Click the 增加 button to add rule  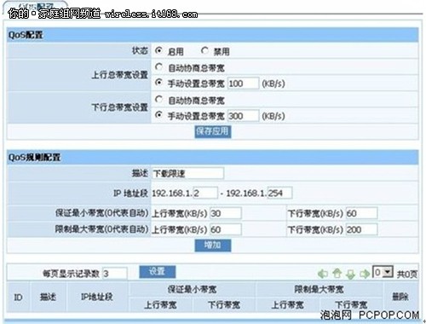tap(213, 246)
